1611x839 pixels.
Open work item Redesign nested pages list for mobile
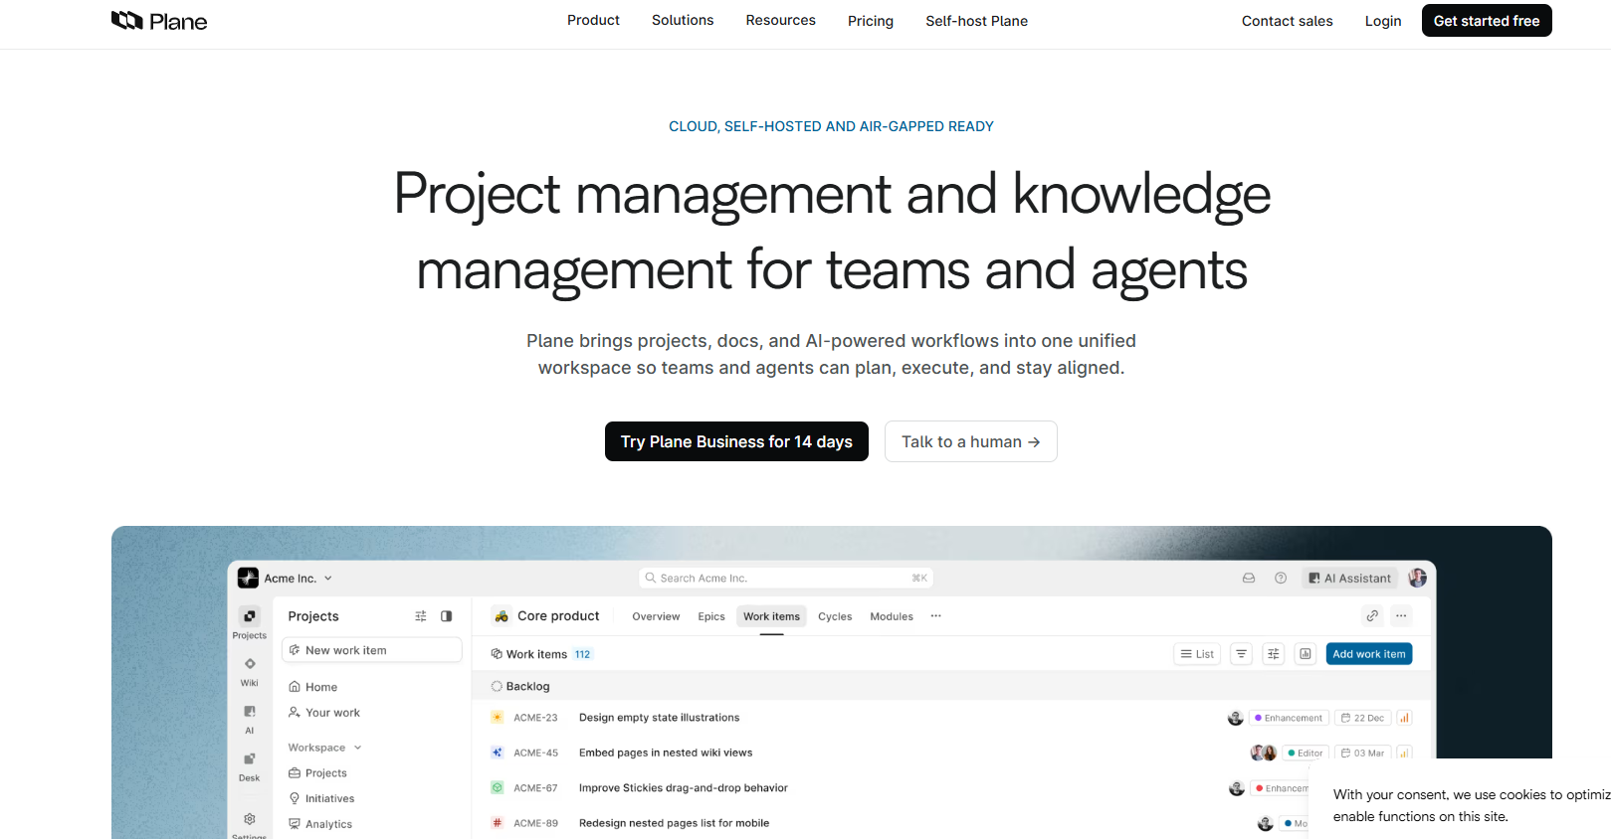pyautogui.click(x=674, y=823)
